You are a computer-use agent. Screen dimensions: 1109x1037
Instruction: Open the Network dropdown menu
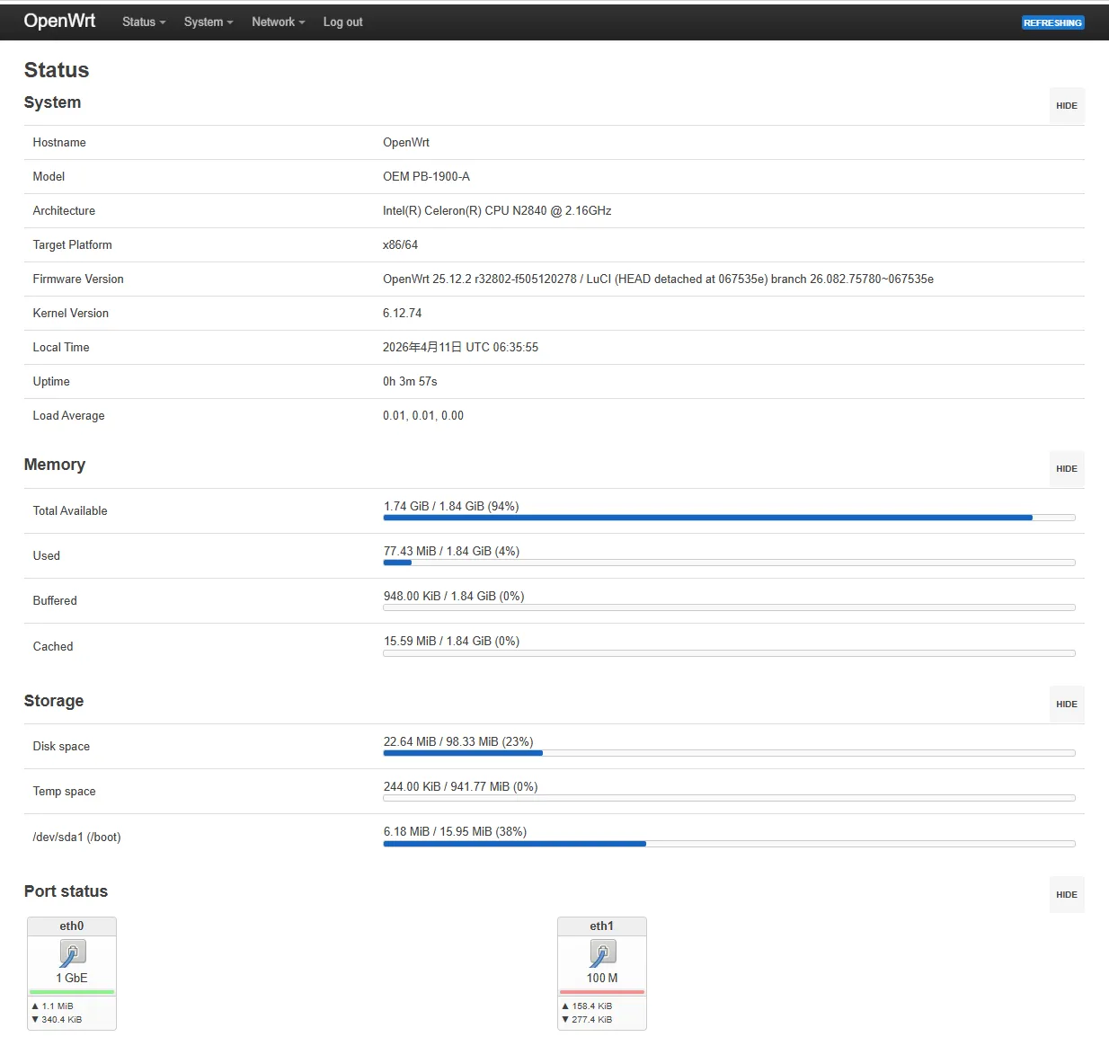point(278,22)
